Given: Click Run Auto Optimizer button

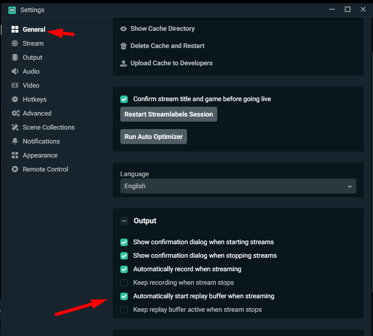Looking at the screenshot, I should tap(153, 137).
